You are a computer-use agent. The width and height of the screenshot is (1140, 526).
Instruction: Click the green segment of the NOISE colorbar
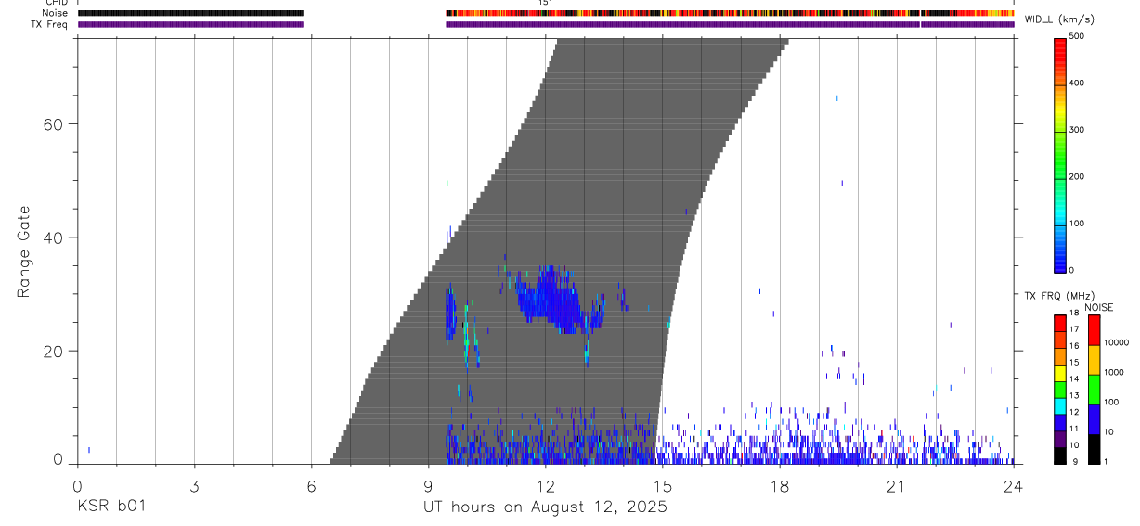1094,390
